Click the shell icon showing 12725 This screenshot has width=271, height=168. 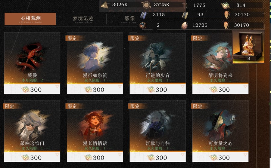(184, 26)
